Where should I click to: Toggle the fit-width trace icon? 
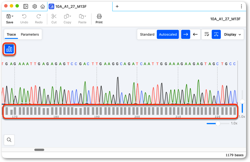click(216, 34)
